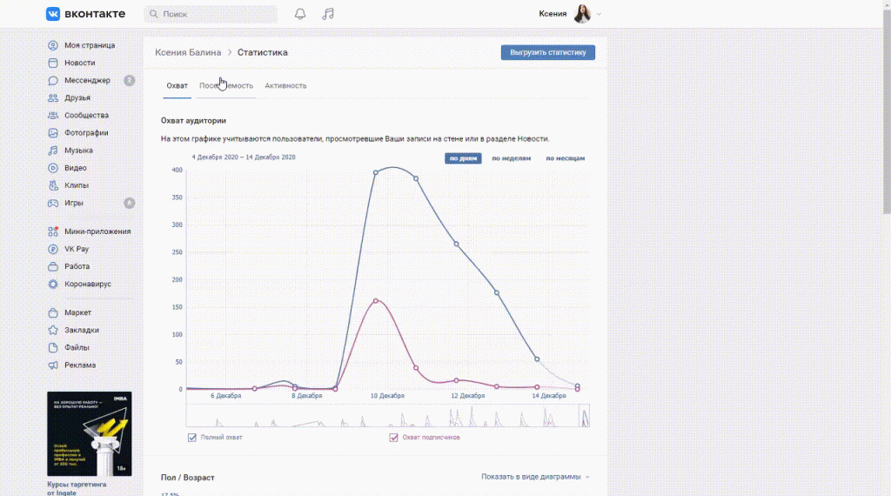Open the Games controller icon

point(53,203)
